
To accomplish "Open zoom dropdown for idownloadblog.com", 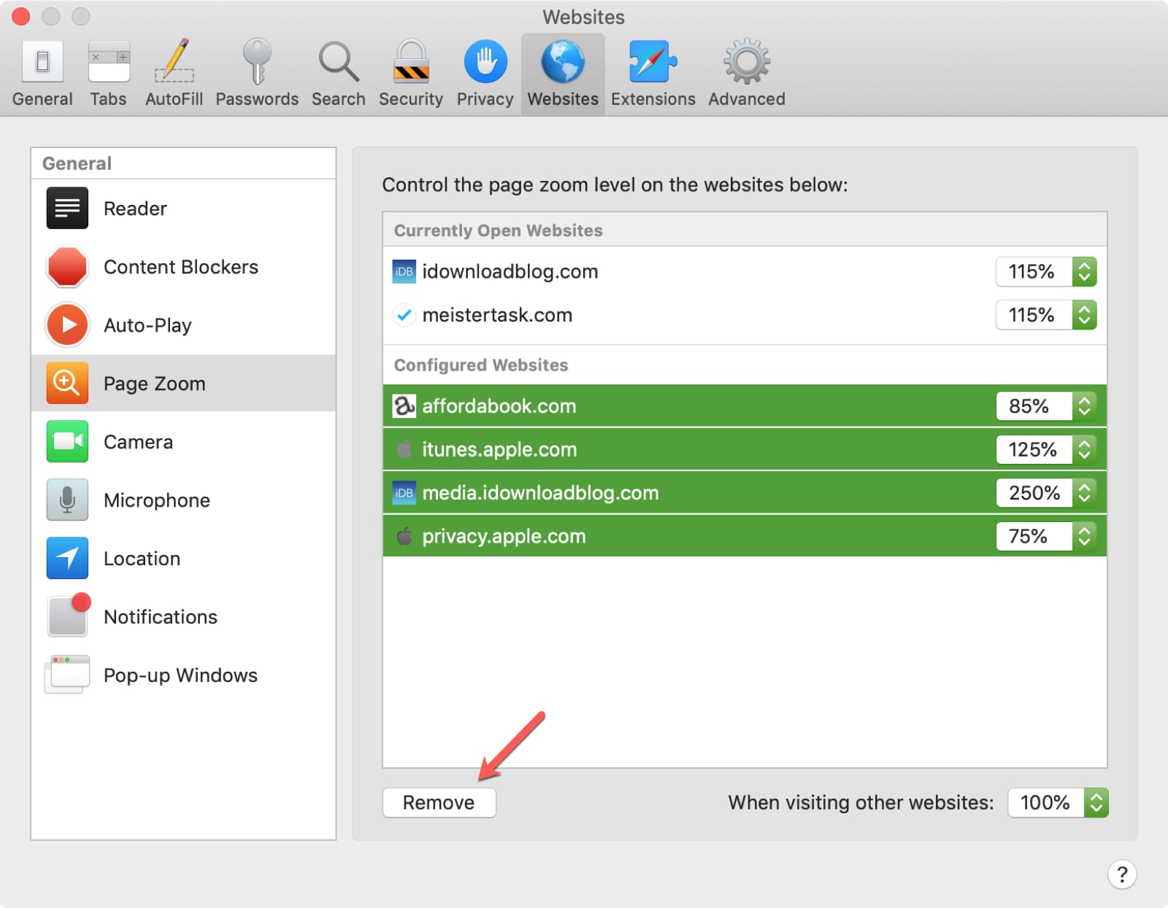I will 1046,271.
